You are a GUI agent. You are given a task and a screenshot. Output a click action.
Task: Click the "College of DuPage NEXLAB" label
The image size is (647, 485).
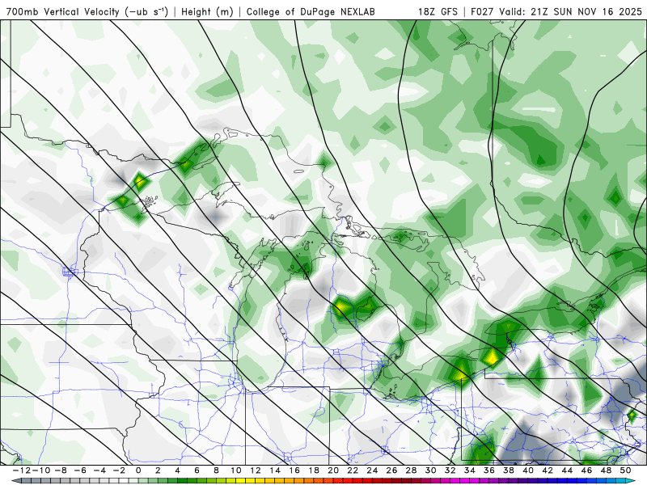311,11
